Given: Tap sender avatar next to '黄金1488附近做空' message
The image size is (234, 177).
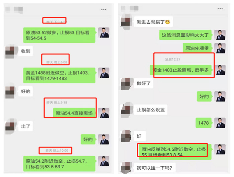Looking at the screenshot, I should pyautogui.click(x=104, y=73).
